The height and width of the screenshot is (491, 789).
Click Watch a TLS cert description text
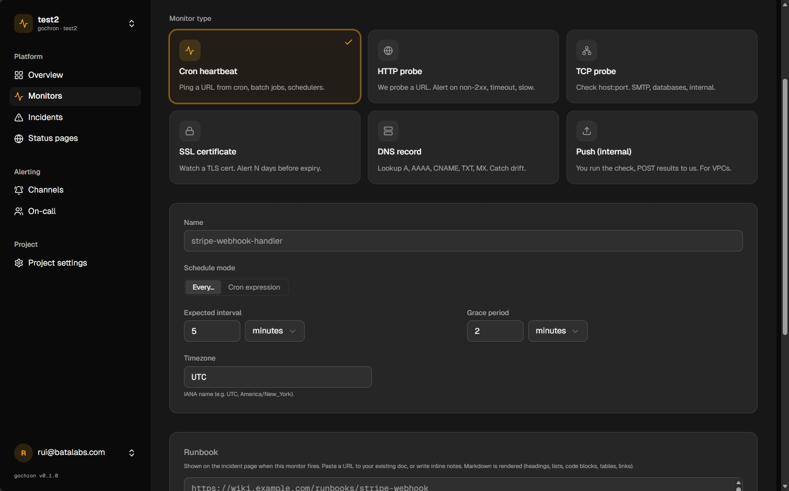(x=250, y=169)
